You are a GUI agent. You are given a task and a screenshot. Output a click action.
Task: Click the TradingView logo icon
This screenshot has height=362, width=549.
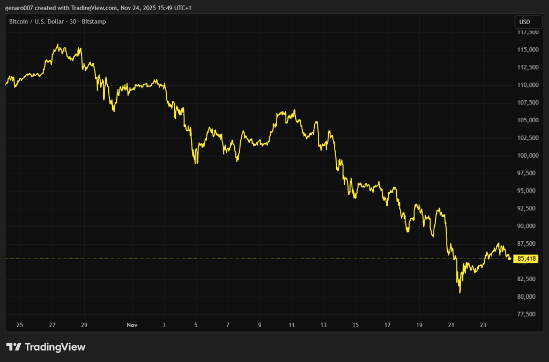[x=13, y=347]
